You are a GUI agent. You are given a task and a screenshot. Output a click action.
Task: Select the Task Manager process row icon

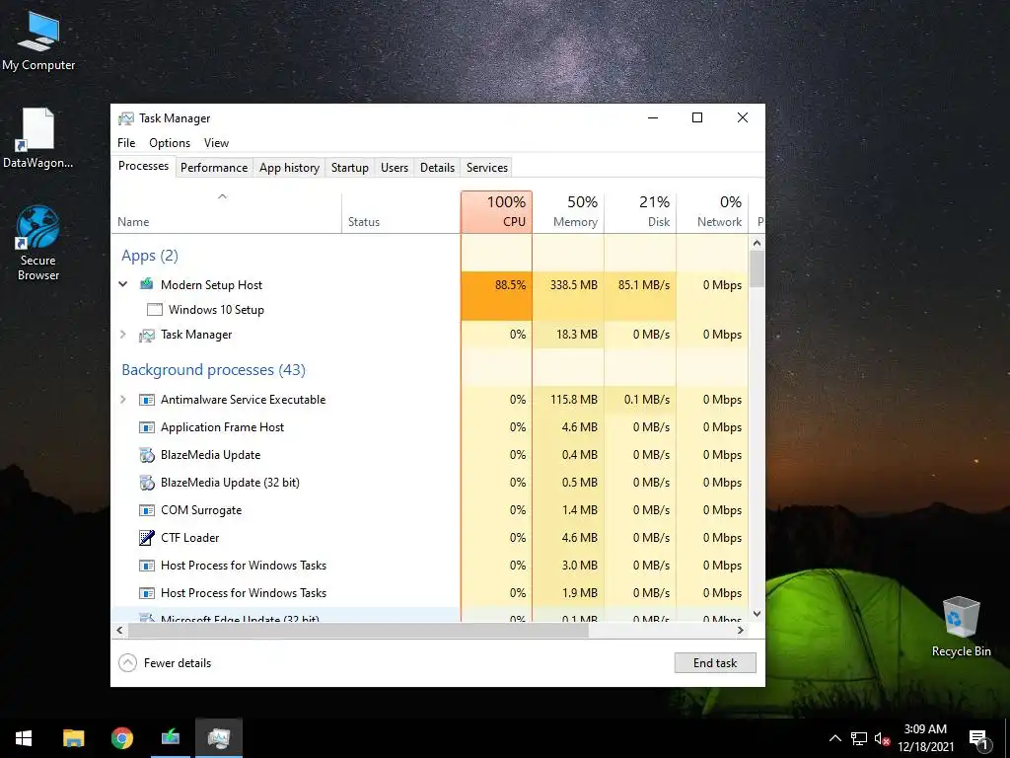(147, 335)
